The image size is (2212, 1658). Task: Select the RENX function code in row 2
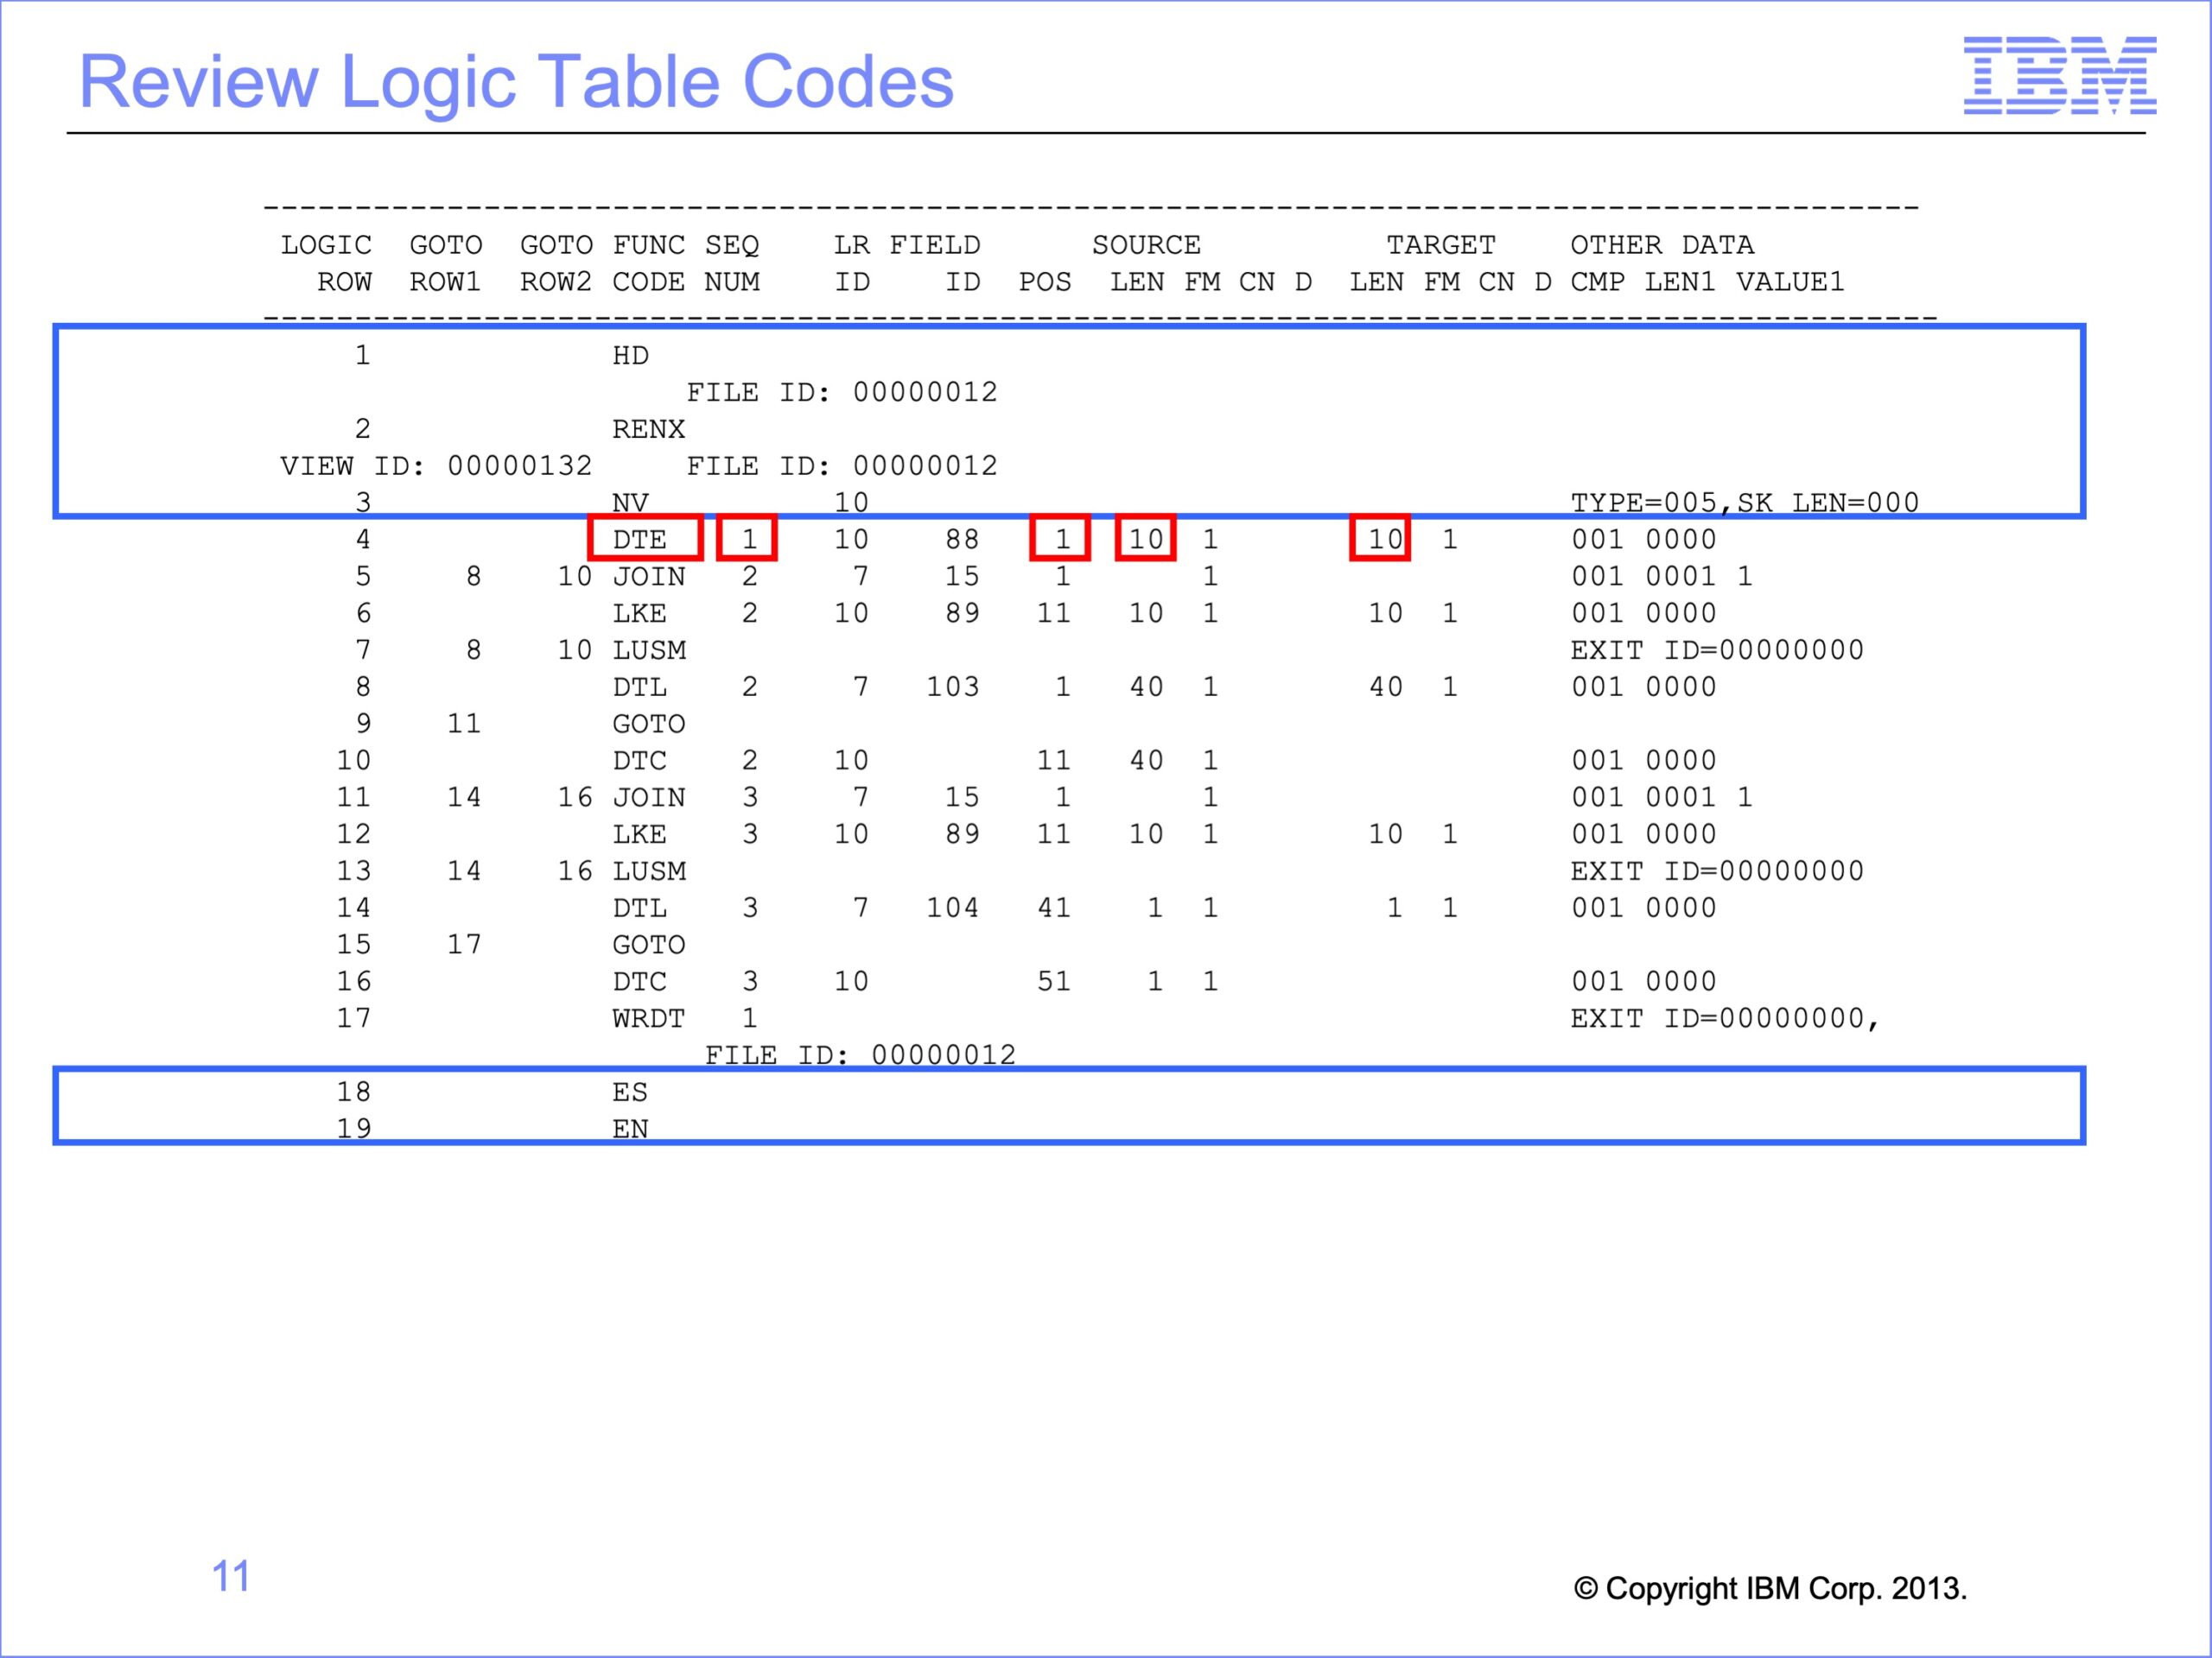649,430
